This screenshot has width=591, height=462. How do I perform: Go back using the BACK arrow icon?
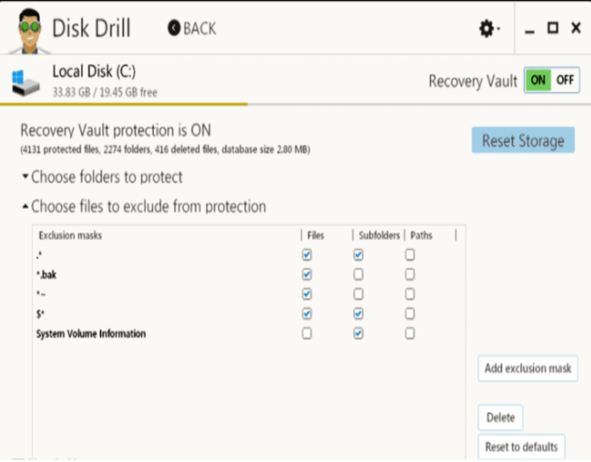[x=174, y=28]
